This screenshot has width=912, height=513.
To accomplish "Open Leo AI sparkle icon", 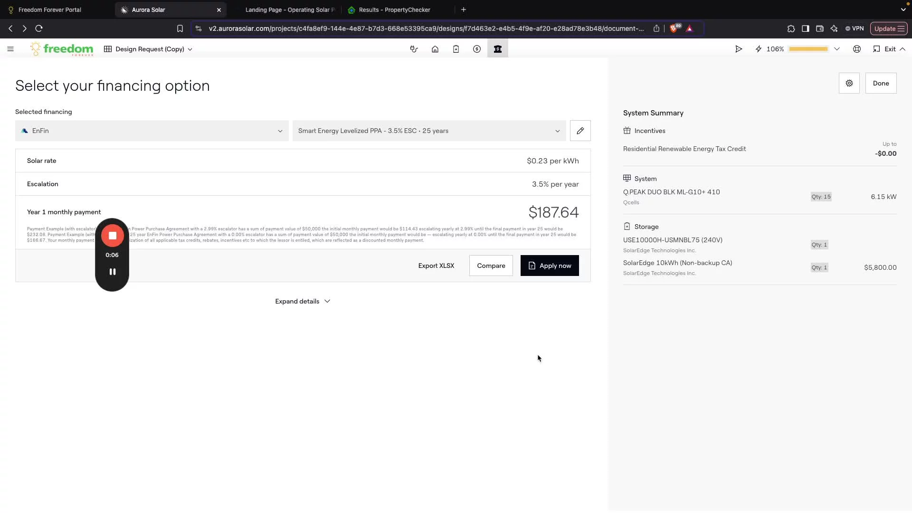I will click(834, 28).
